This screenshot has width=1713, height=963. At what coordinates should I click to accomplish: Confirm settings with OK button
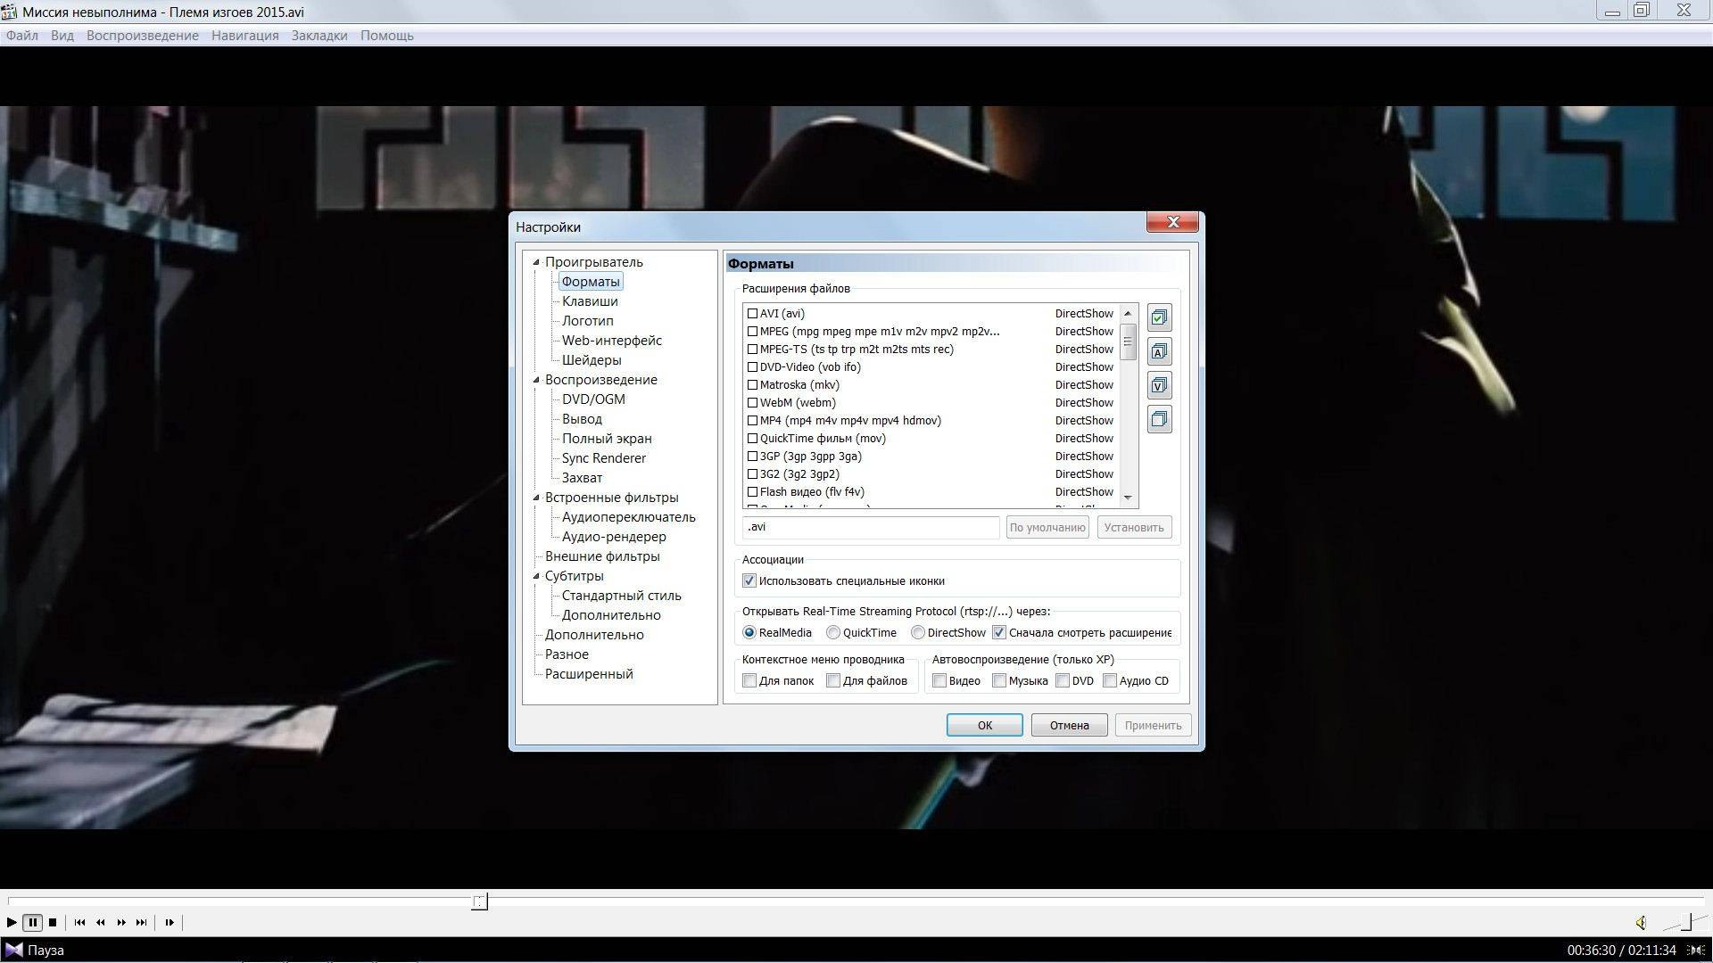tap(984, 726)
